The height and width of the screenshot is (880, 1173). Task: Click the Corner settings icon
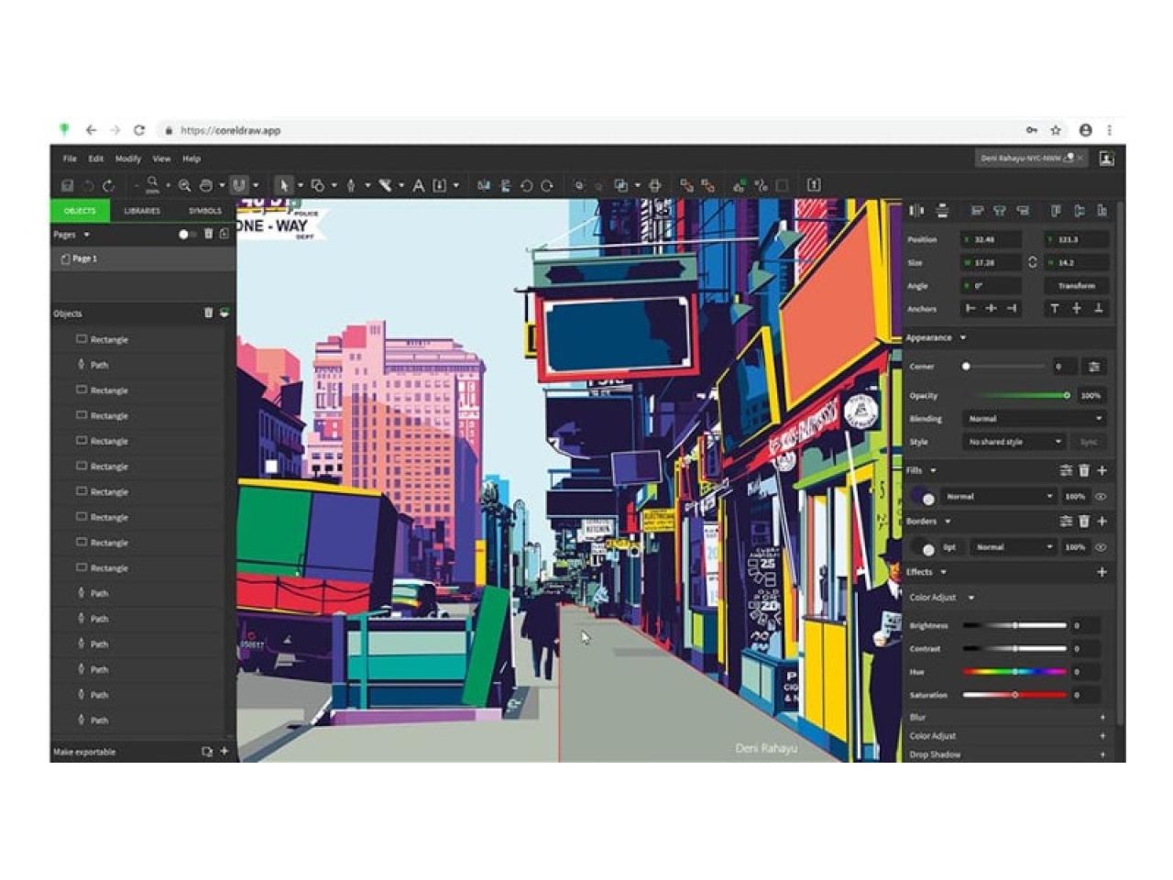1093,367
